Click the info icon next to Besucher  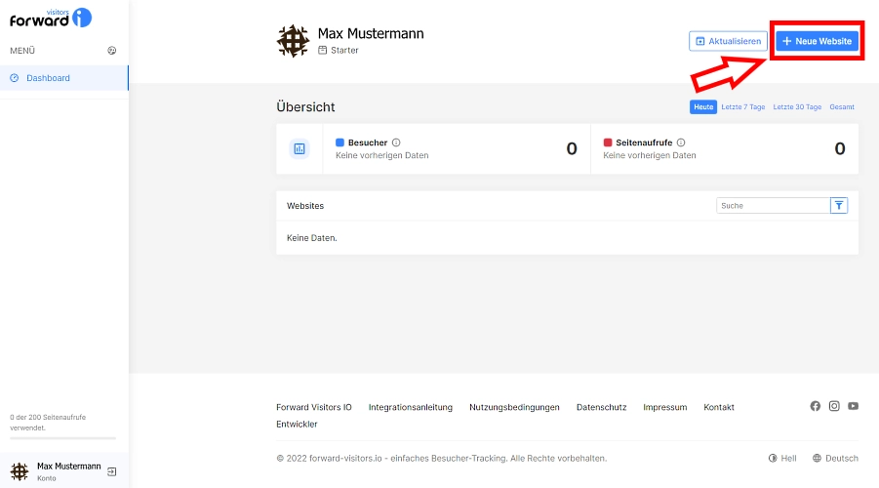click(x=396, y=142)
